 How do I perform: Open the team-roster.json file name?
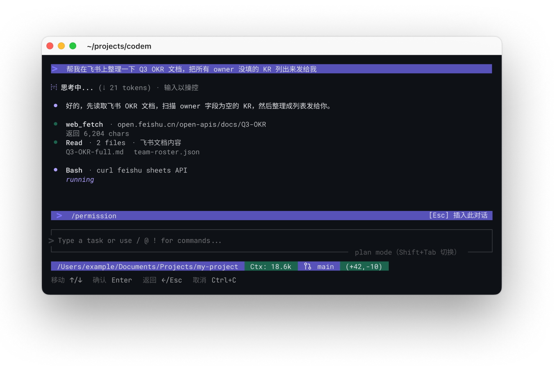coord(167,152)
